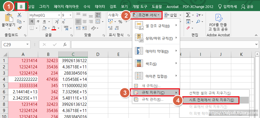Viewport: 260px width, 118px height.
Task: Click the accounting number format icon
Action: [x=110, y=22]
